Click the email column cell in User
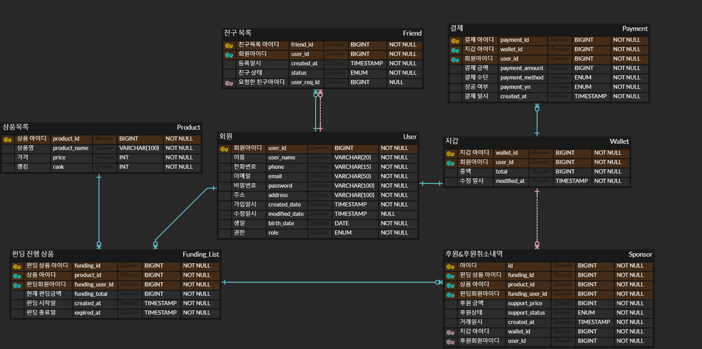This screenshot has height=349, width=702. (x=286, y=176)
